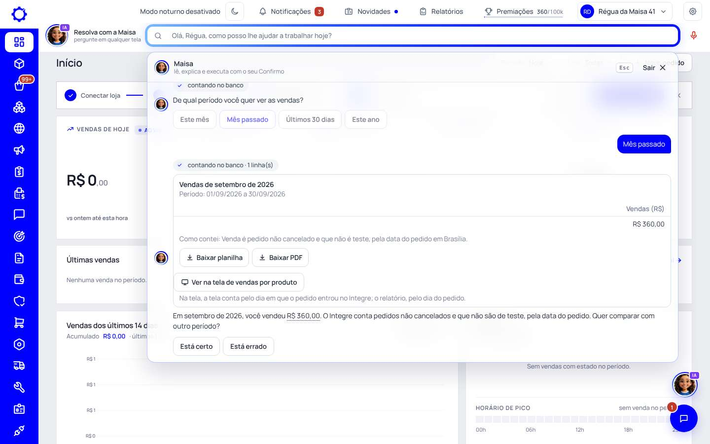
Task: Open the document file icon in sidebar
Action: (19, 258)
